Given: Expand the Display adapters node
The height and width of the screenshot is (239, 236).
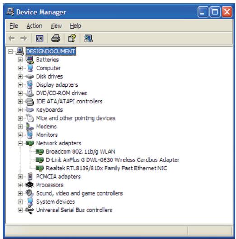Looking at the screenshot, I should (20, 85).
